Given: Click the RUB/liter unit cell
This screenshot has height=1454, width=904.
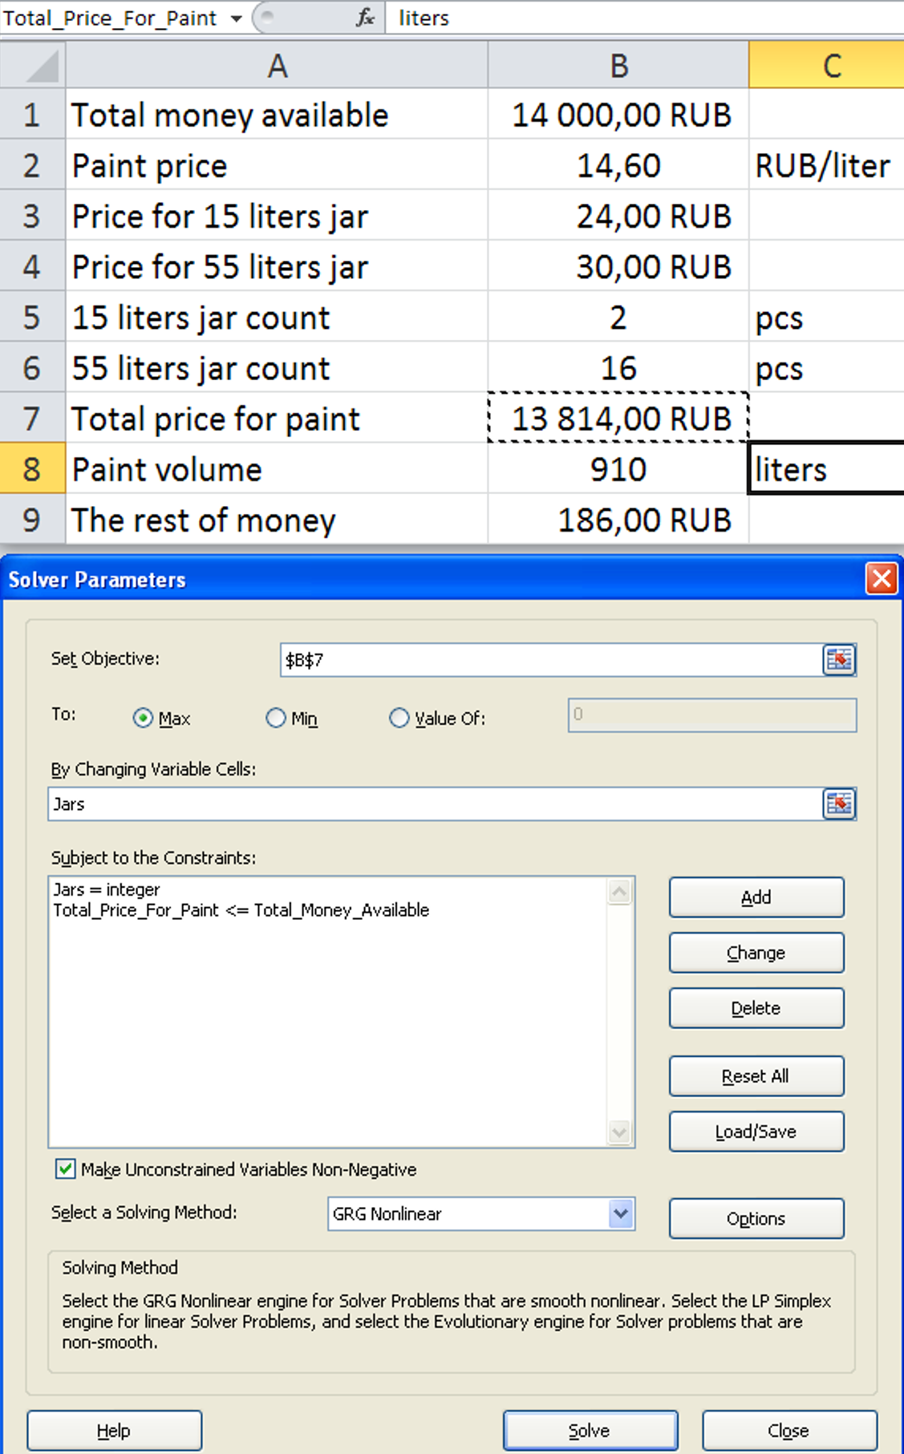Looking at the screenshot, I should (826, 165).
